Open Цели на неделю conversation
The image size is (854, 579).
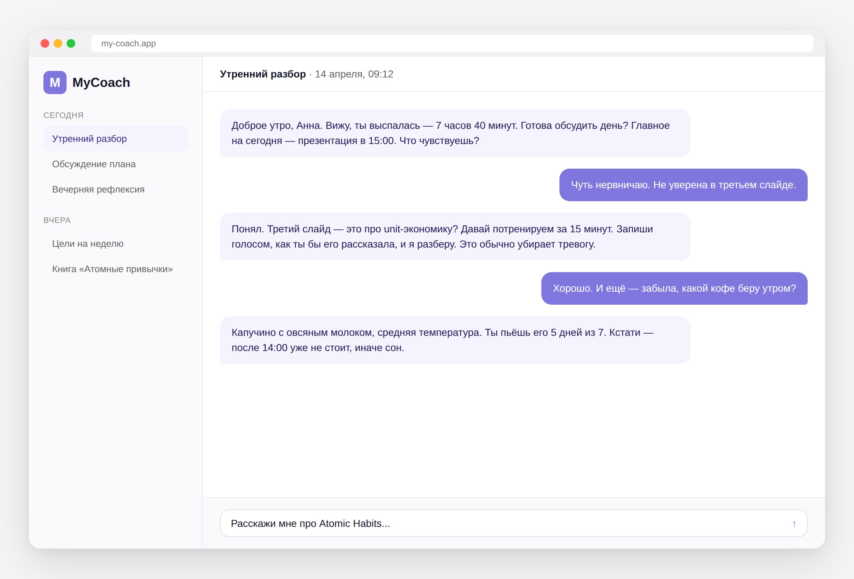tap(115, 244)
